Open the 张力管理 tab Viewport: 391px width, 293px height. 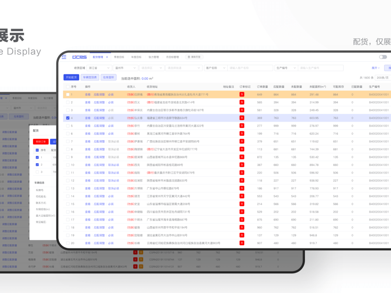[154, 57]
